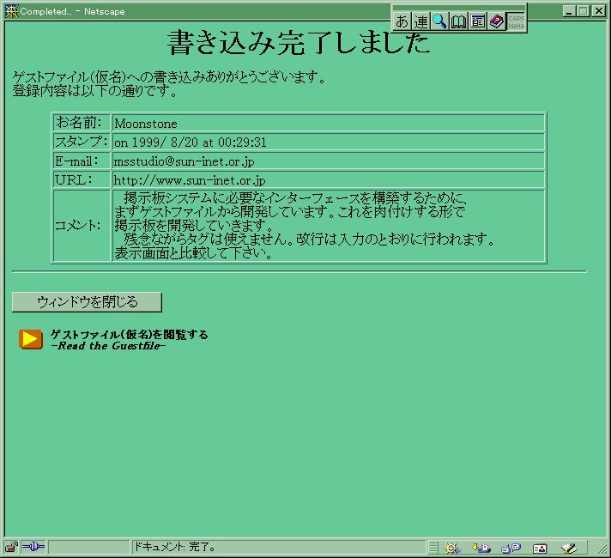Minimize the Netscape window

pyautogui.click(x=569, y=11)
